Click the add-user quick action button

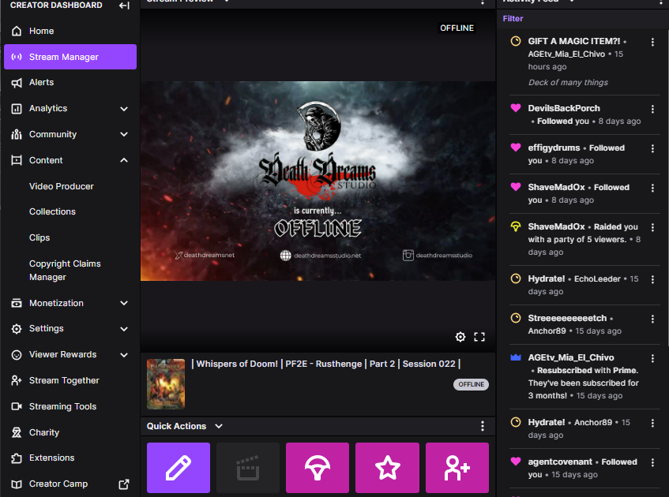click(457, 468)
